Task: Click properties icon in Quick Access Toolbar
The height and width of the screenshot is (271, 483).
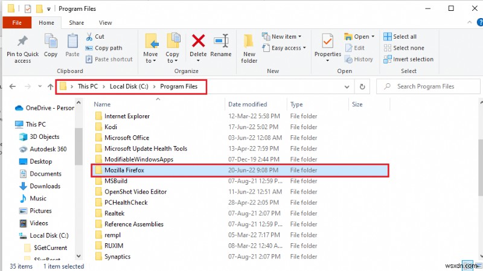Action: [x=28, y=9]
